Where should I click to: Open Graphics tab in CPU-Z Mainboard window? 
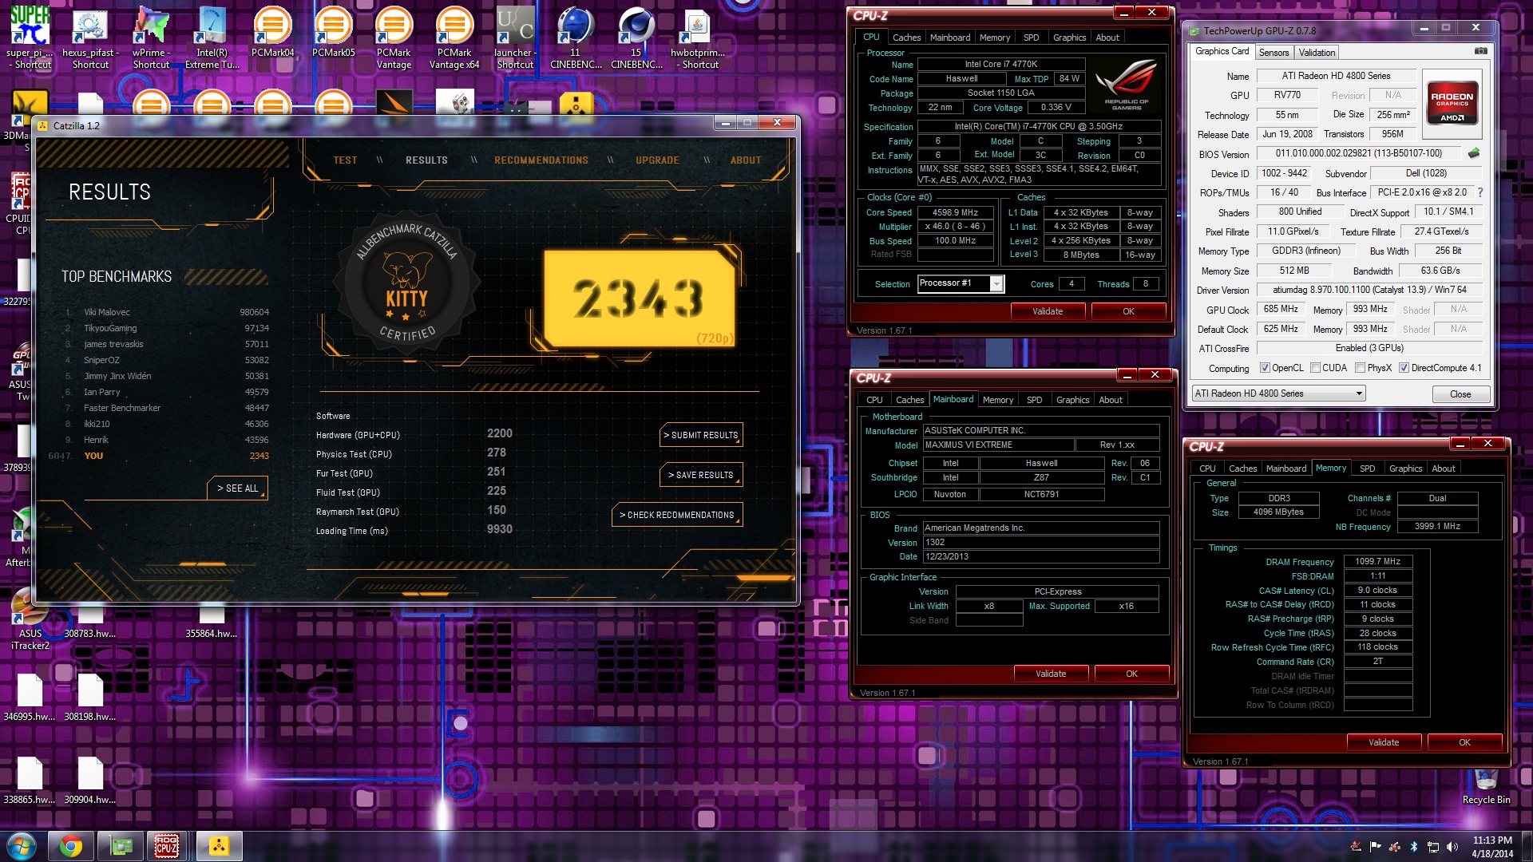point(1072,400)
